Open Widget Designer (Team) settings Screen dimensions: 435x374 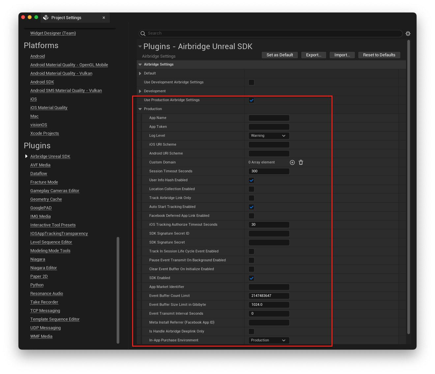click(x=53, y=33)
